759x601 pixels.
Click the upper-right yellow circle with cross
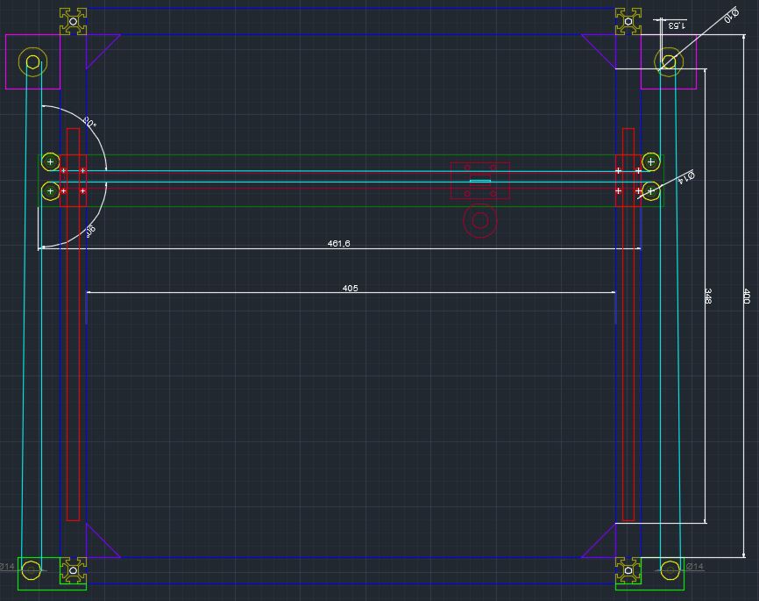click(x=650, y=161)
